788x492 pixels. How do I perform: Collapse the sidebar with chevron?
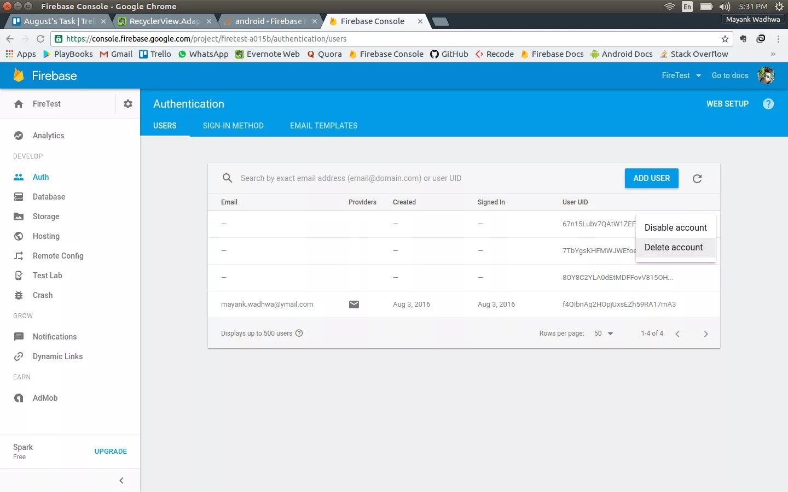[121, 481]
